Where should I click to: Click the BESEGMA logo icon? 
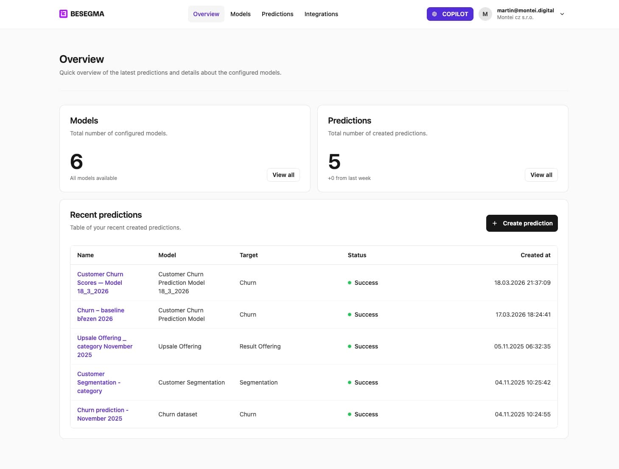click(63, 14)
